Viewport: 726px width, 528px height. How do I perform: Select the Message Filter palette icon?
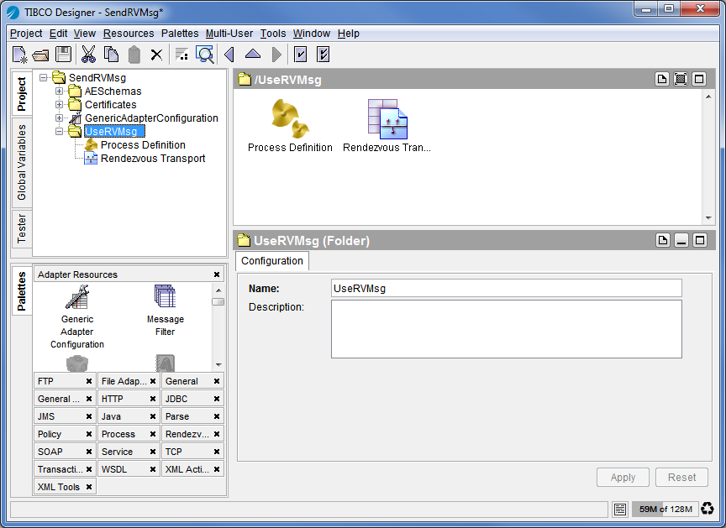tap(165, 296)
